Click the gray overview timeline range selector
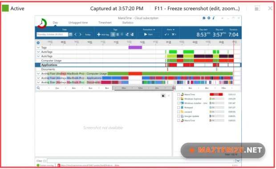This screenshot has height=169, width=276. point(143,88)
